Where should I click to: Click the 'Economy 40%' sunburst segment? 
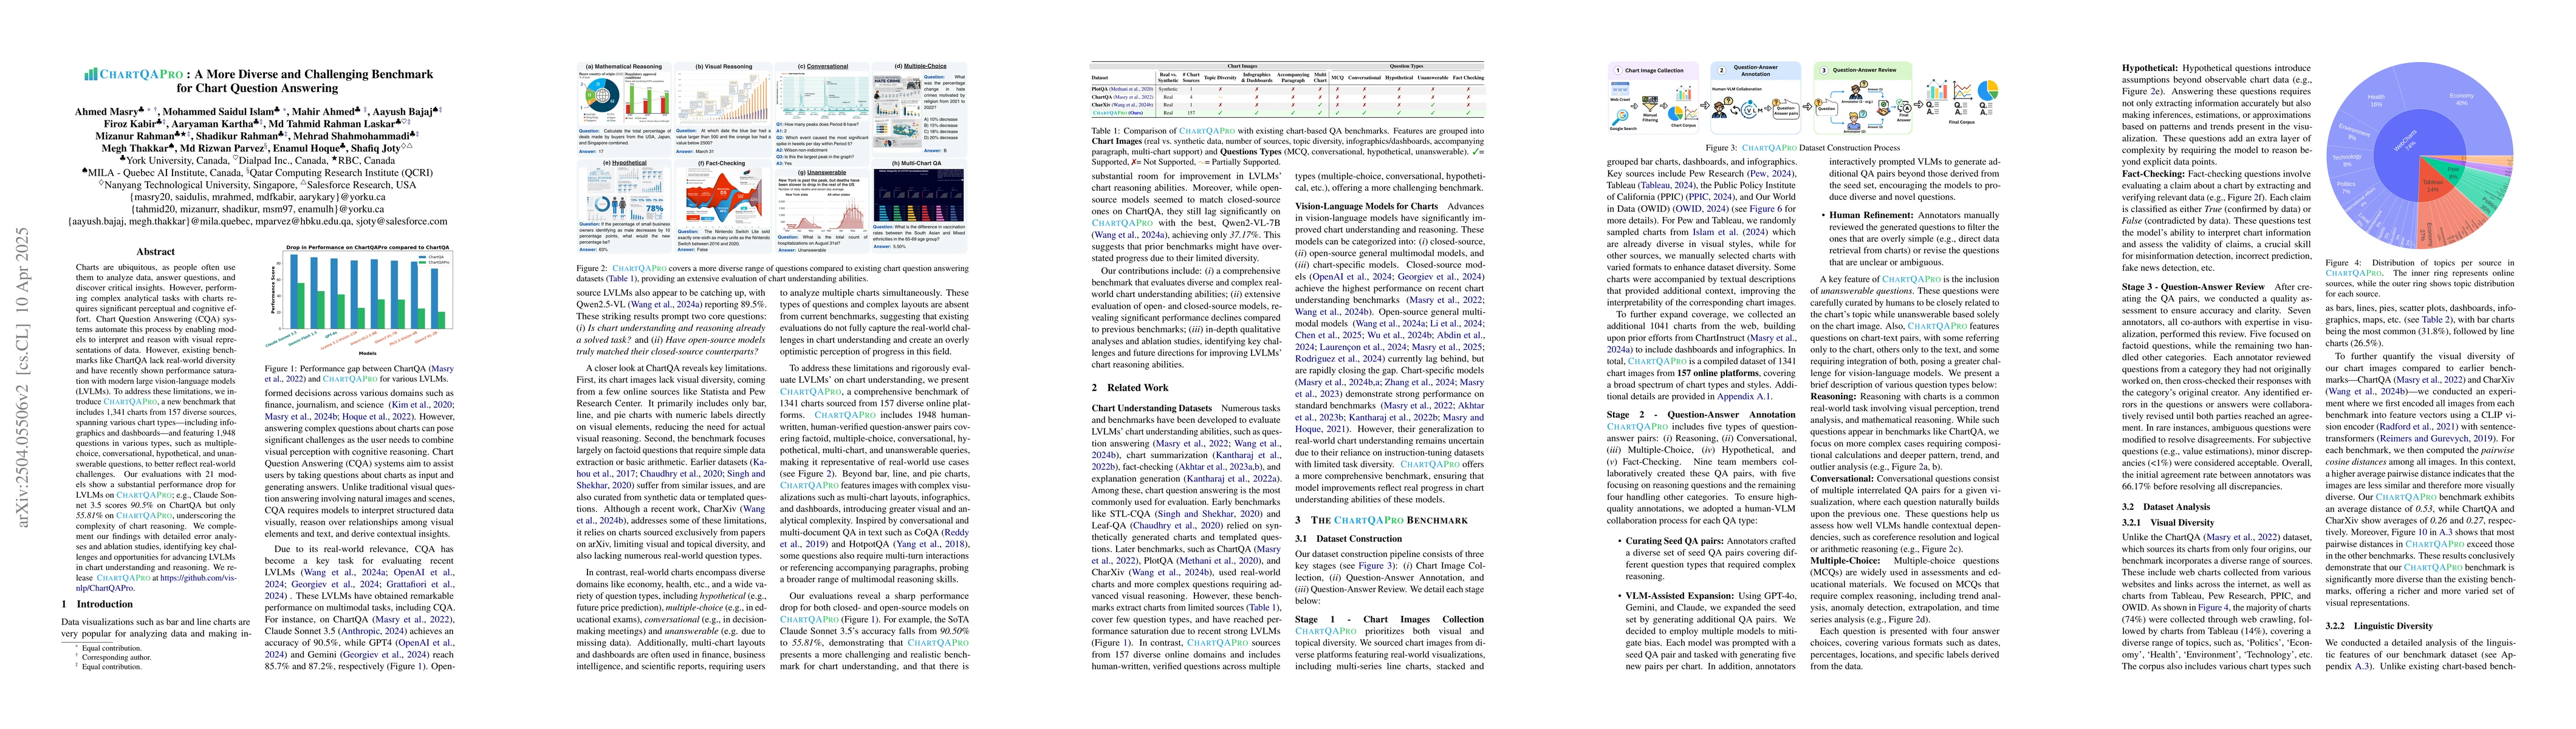tap(2462, 100)
